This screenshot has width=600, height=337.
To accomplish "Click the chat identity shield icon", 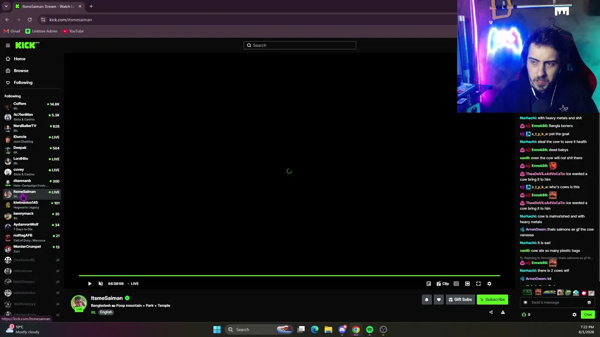I will [x=525, y=302].
